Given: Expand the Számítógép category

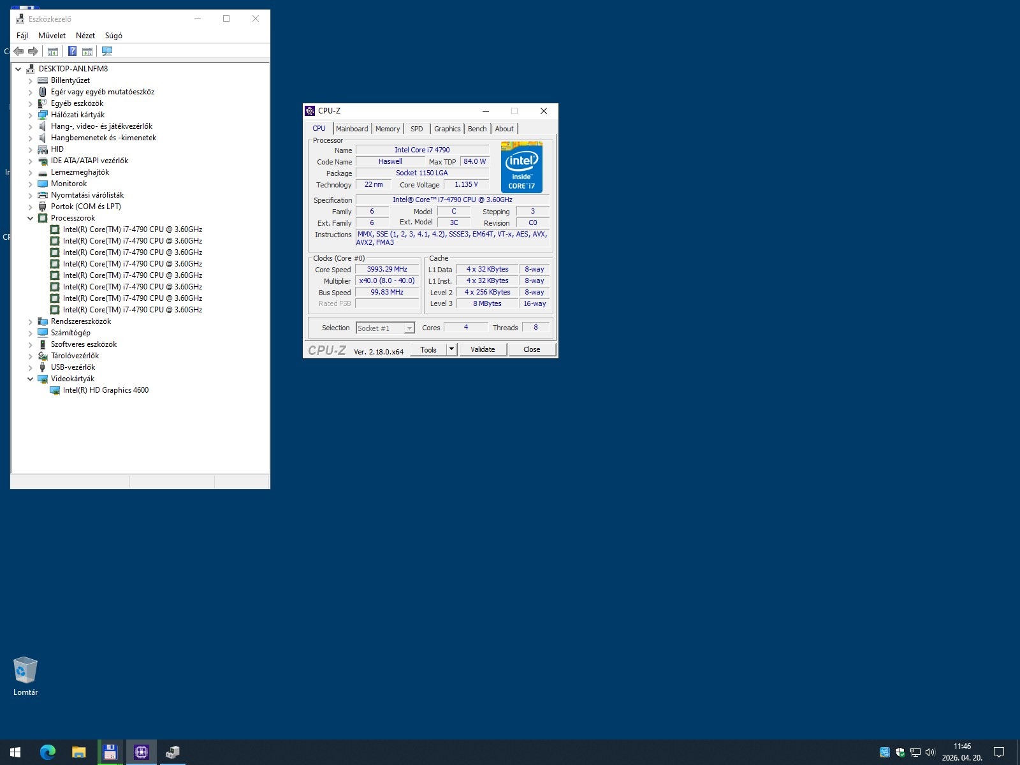Looking at the screenshot, I should click(x=30, y=333).
